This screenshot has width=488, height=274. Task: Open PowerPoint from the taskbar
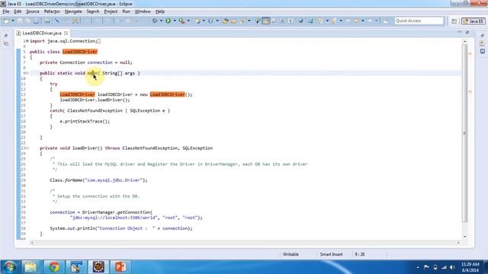pos(120,267)
